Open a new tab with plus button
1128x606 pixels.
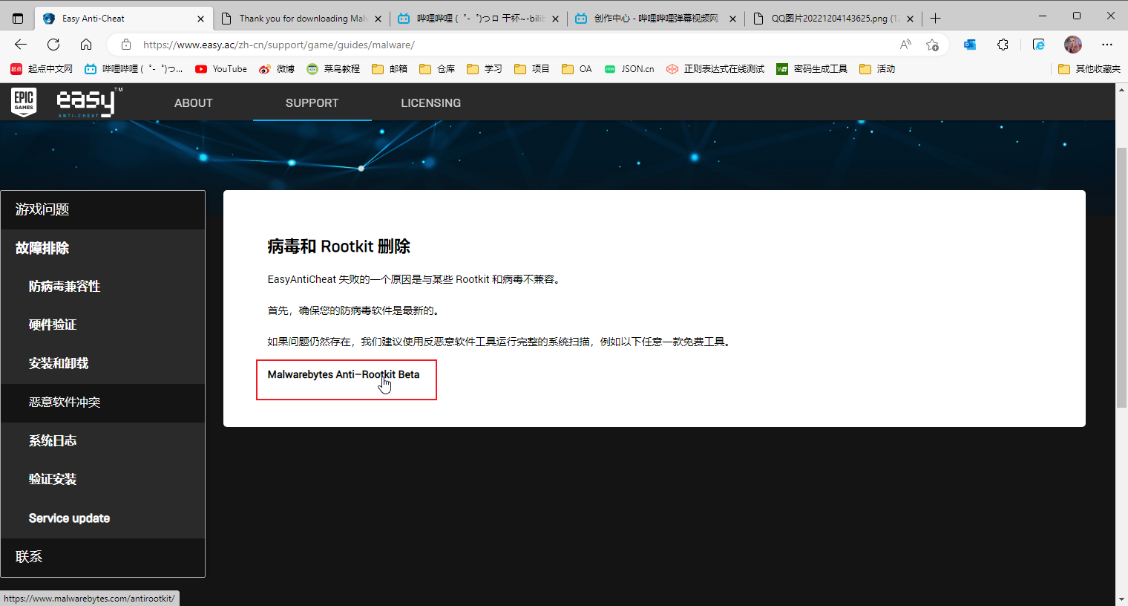(x=935, y=19)
